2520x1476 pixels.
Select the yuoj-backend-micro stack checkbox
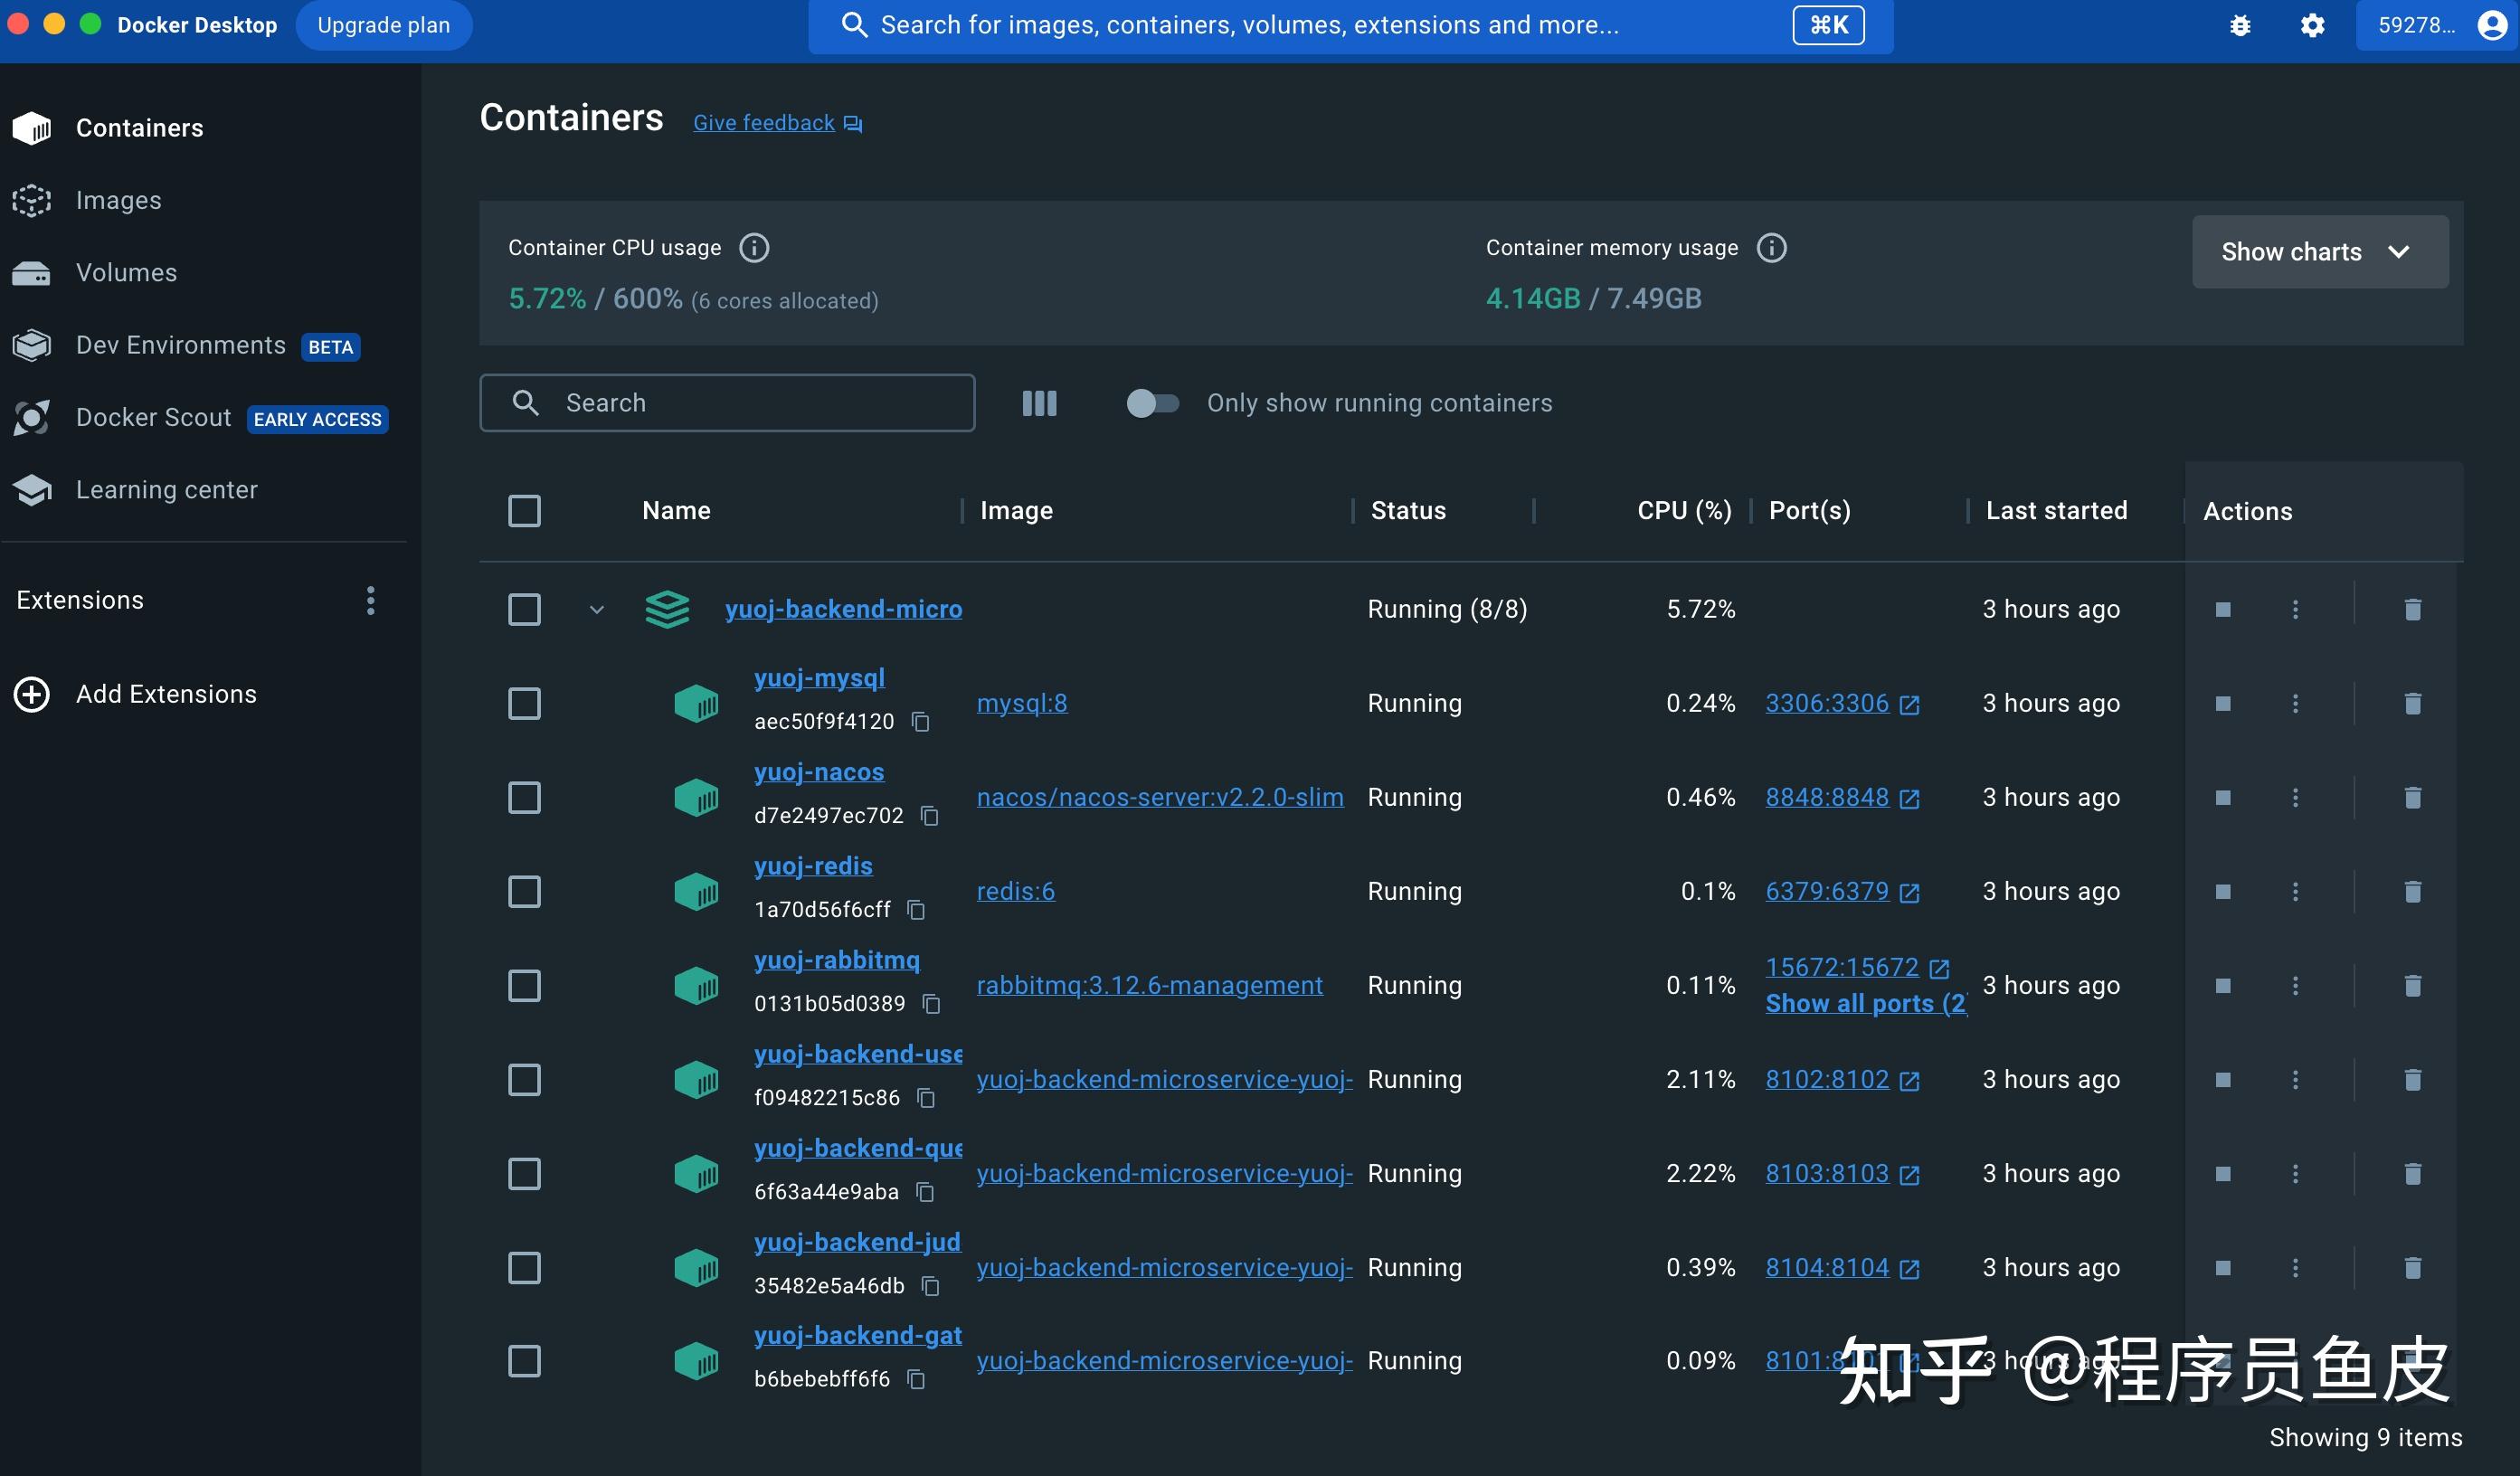click(524, 610)
